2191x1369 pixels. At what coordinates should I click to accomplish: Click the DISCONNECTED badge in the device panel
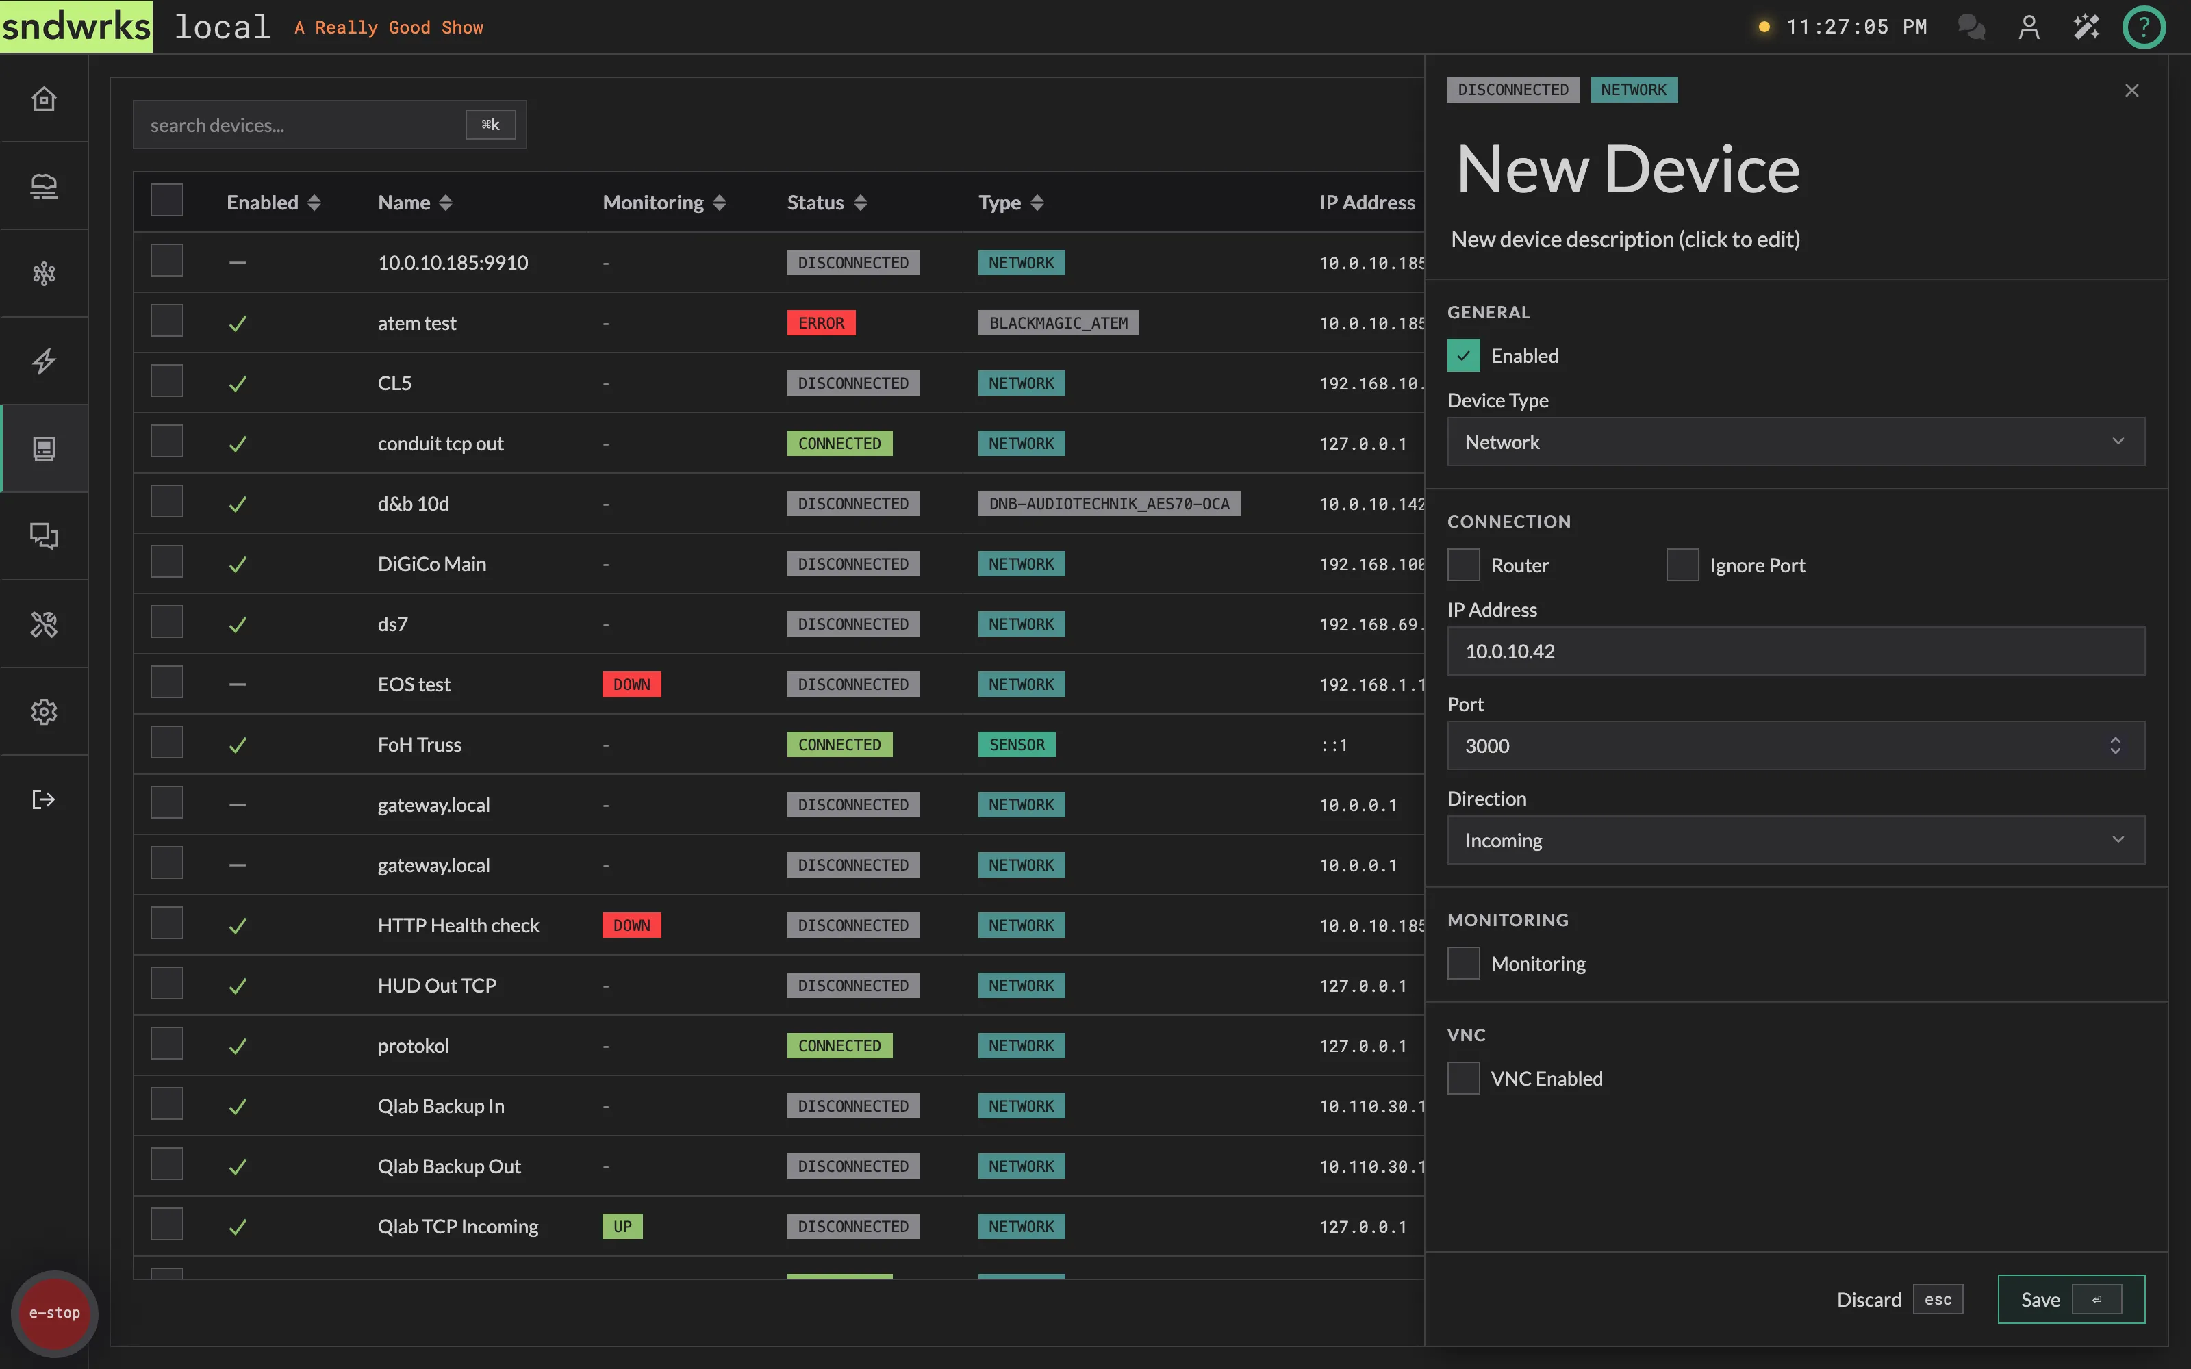[x=1513, y=90]
